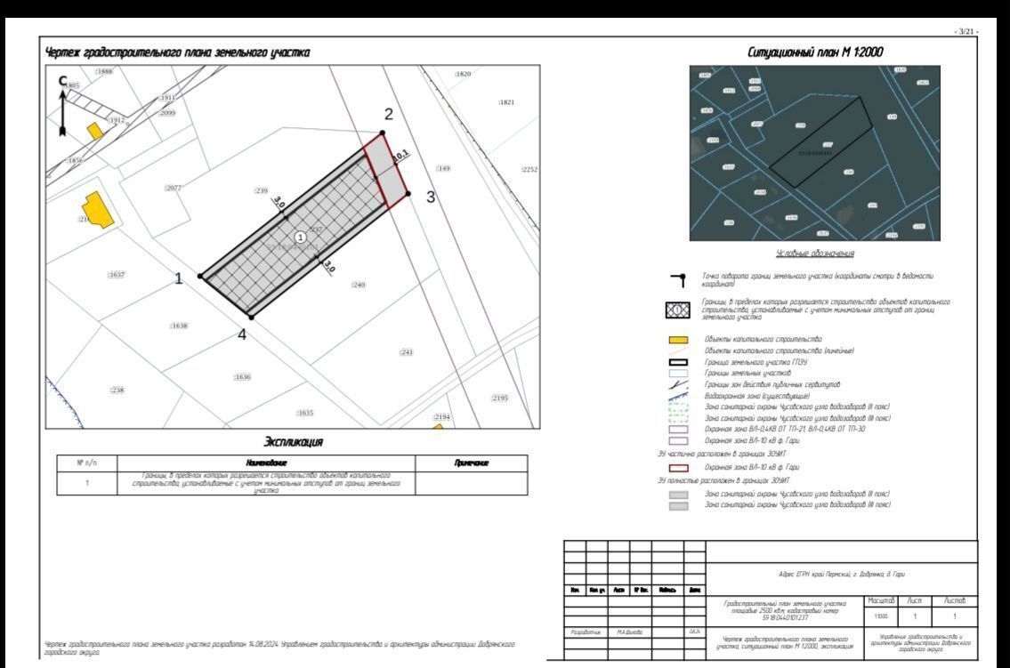Screen dimensions: 1010x668
Task: Click the "Разработчик" title block cell
Action: pos(586,632)
